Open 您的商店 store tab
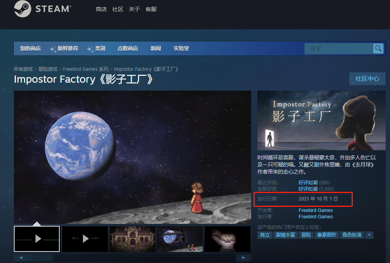 (30, 48)
